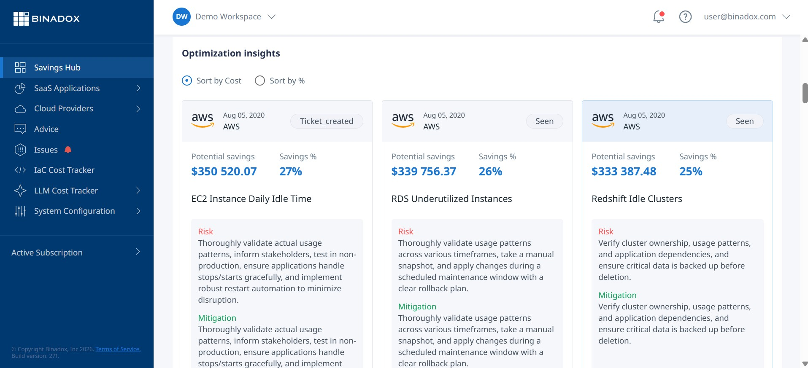
Task: Open Savings Hub in the sidebar
Action: [77, 67]
